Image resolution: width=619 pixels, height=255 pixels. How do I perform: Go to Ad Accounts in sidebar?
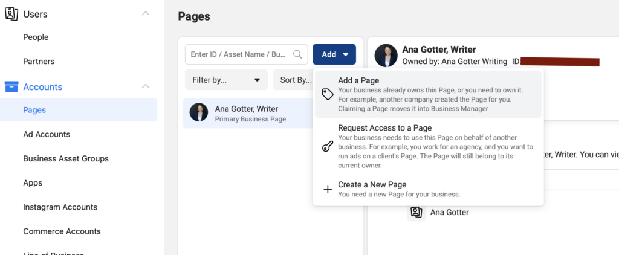(47, 134)
